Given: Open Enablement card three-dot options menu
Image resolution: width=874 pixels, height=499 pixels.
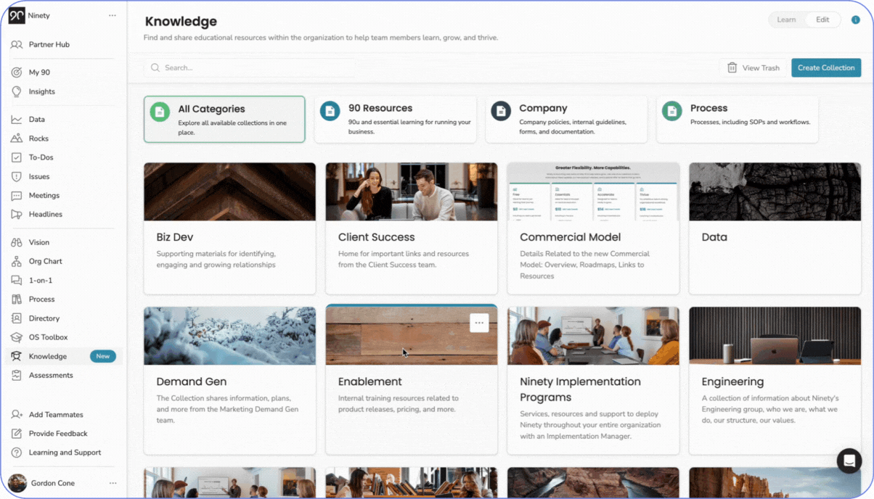Looking at the screenshot, I should (x=479, y=323).
